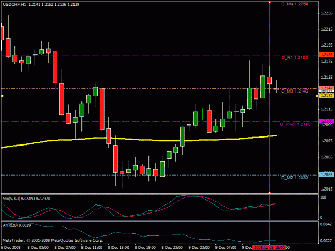Click the 8 Dec 23:00 time axis label
The width and height of the screenshot is (335, 251).
tap(172, 248)
